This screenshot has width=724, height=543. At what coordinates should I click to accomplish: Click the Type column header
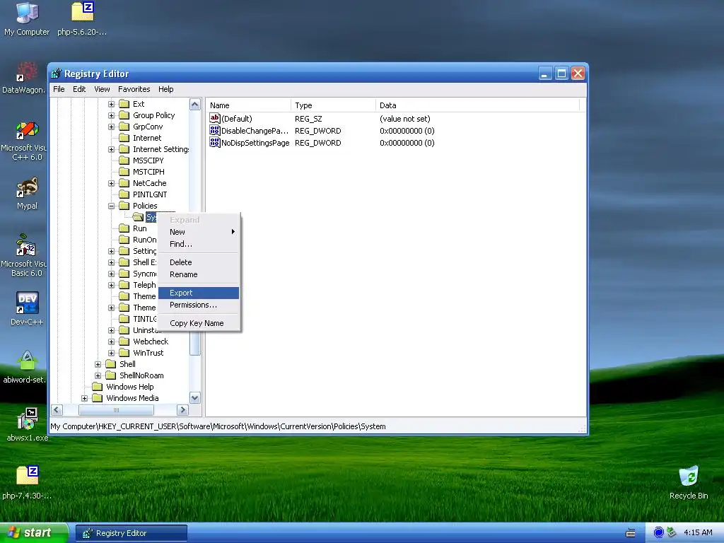334,105
